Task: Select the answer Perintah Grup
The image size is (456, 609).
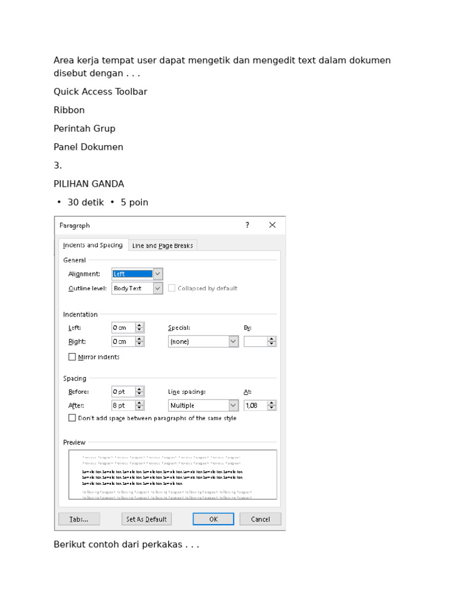Action: point(84,128)
